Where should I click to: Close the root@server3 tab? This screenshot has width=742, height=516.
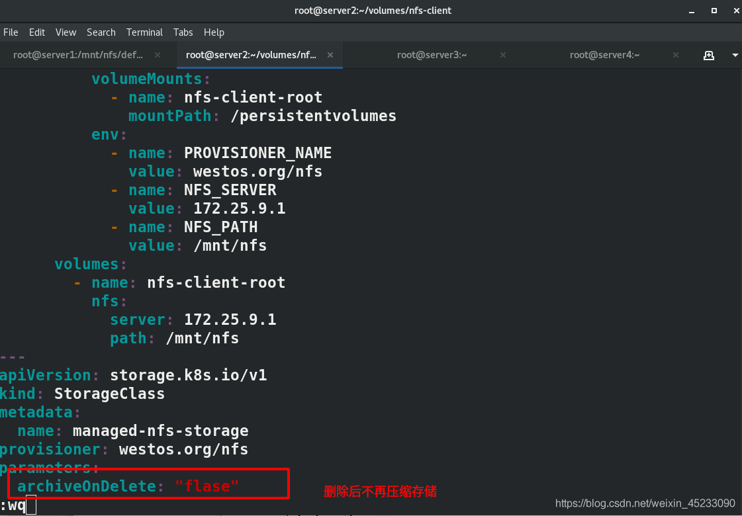click(503, 55)
